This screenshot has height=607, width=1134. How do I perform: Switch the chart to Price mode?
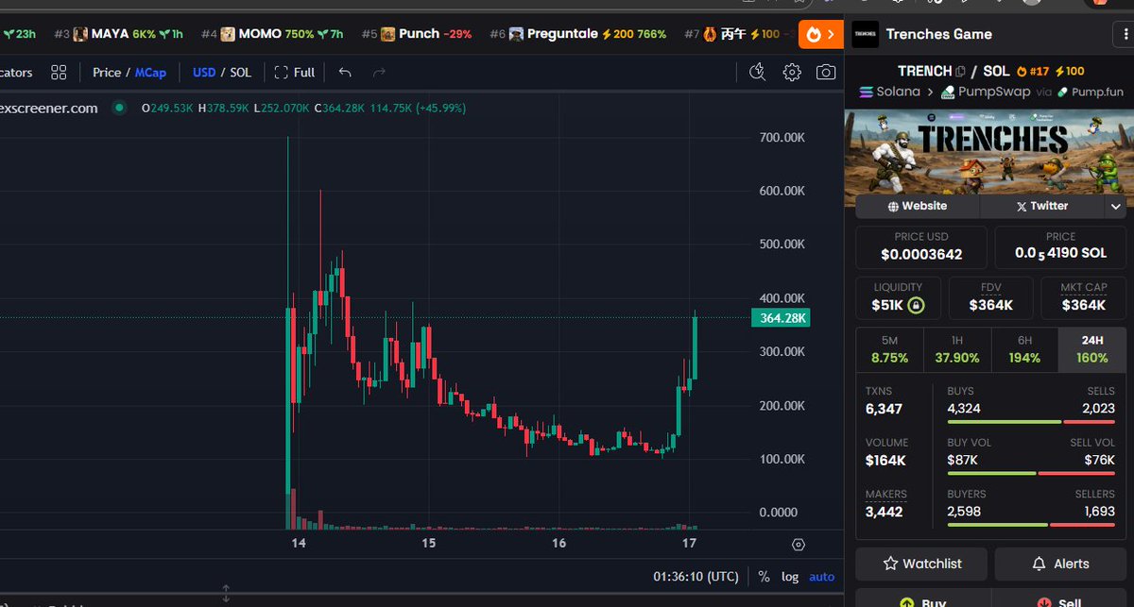(x=107, y=72)
